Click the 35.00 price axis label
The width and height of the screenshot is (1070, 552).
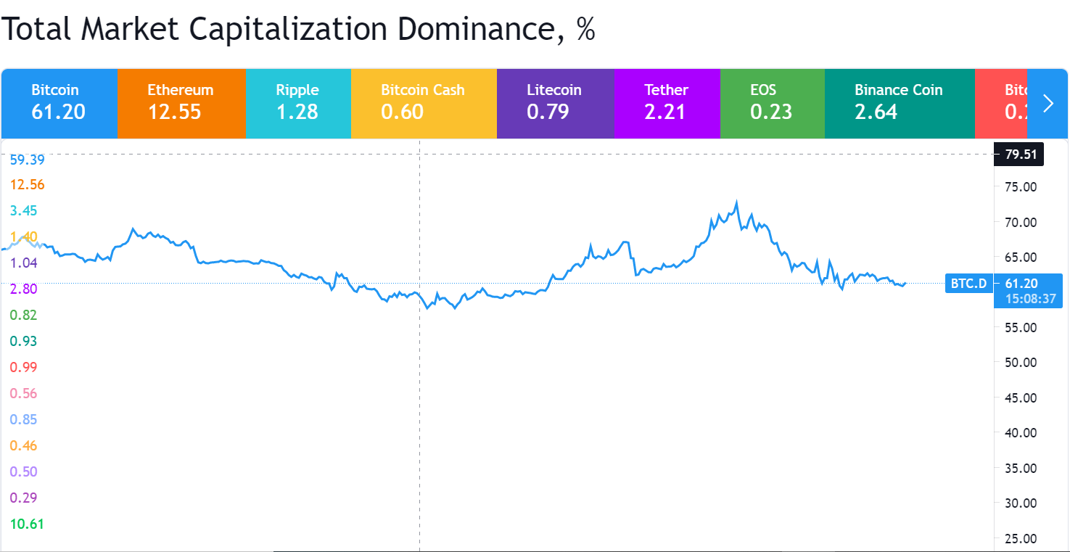pyautogui.click(x=1021, y=468)
